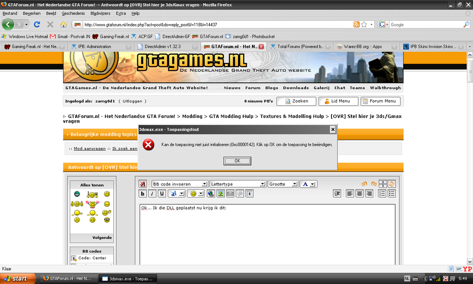Switch editor mode with the orange arrows icon
473x284 pixels.
[392, 184]
